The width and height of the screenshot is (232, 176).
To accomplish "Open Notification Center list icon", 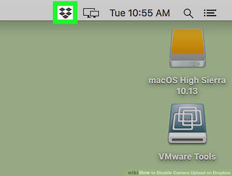I will [210, 13].
